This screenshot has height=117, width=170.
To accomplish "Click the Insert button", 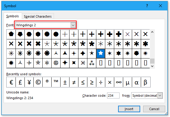I will point(129,109).
